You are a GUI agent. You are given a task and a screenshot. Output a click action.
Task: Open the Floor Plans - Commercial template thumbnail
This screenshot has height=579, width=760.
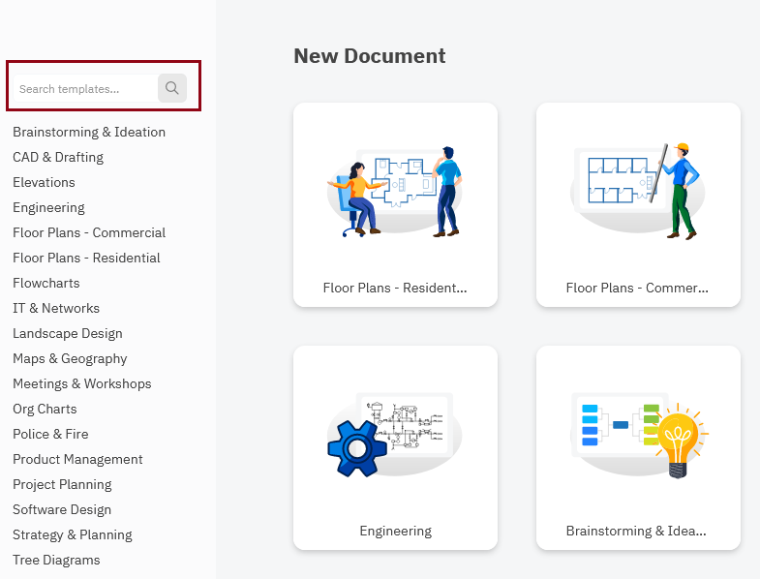pos(638,193)
